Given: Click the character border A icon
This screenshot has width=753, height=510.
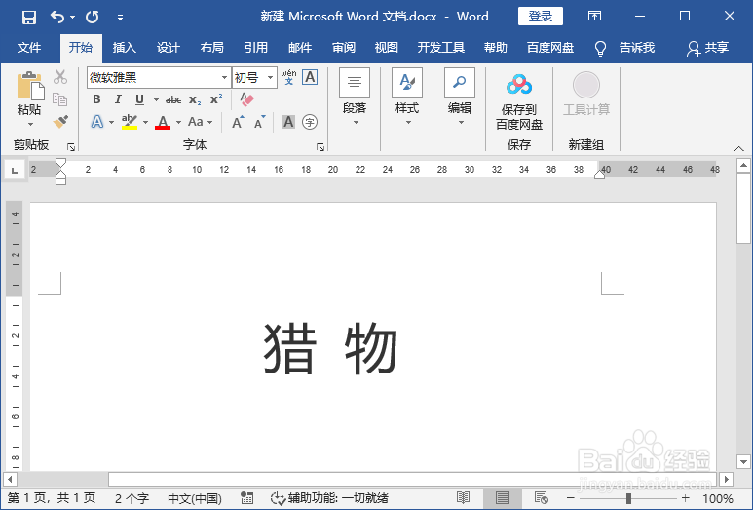Looking at the screenshot, I should pyautogui.click(x=310, y=77).
